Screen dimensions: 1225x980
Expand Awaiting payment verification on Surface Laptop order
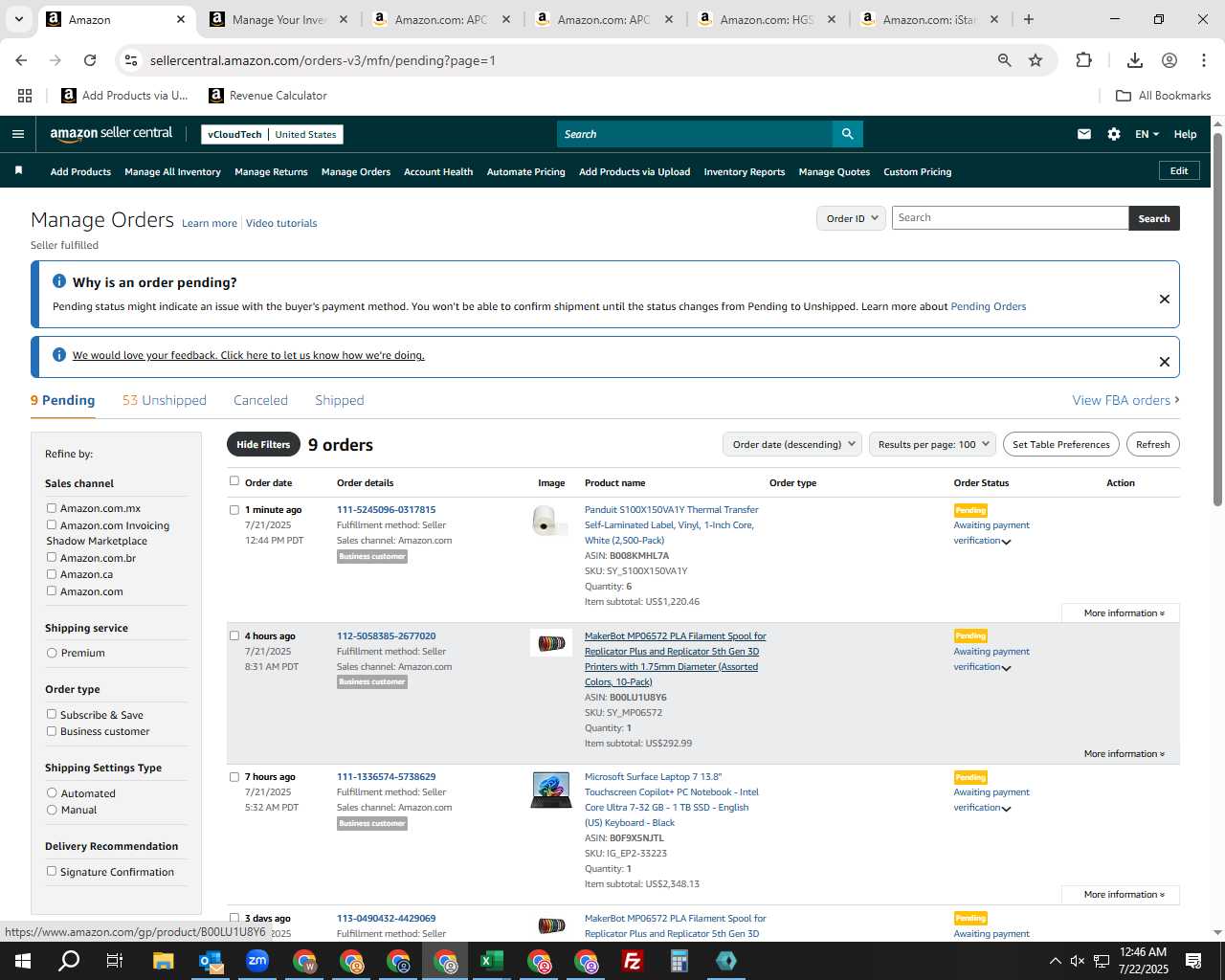click(x=1006, y=809)
